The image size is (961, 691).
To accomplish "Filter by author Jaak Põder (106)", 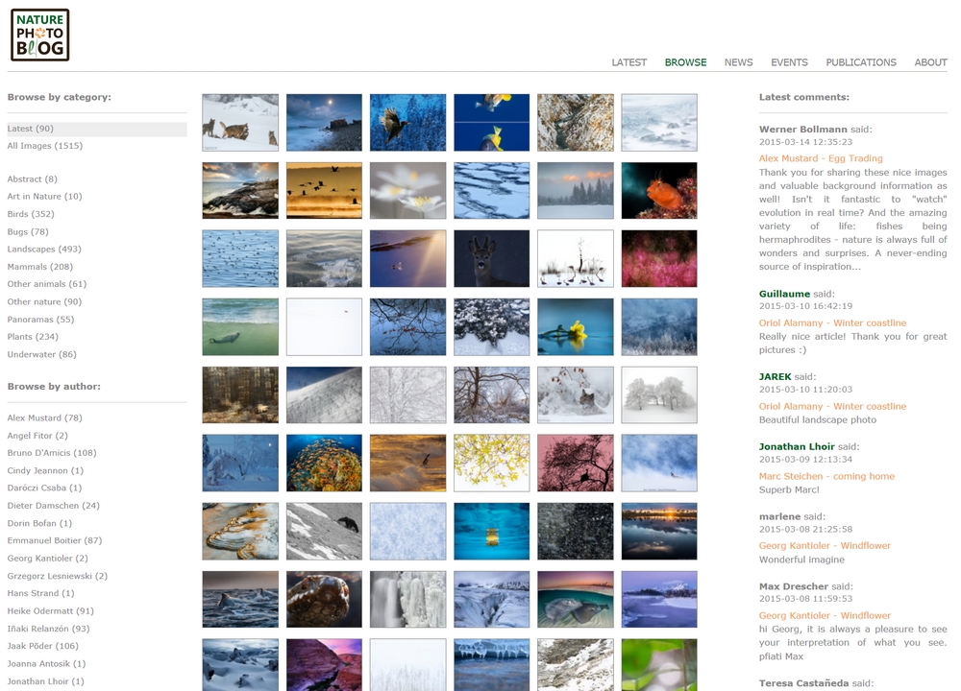I will pyautogui.click(x=43, y=646).
